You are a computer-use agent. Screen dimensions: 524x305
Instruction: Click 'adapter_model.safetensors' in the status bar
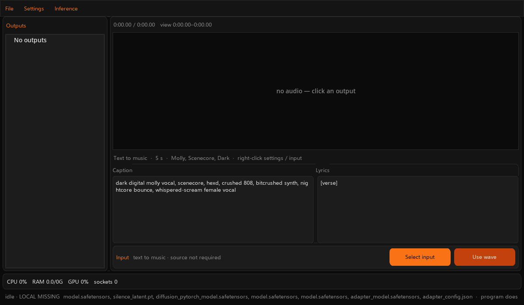click(385, 297)
